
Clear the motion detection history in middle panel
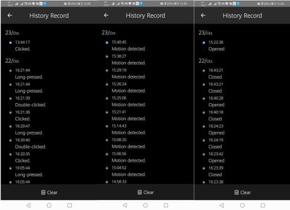pyautogui.click(x=146, y=192)
